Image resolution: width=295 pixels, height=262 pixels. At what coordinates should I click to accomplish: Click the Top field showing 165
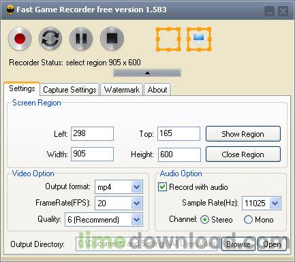(178, 133)
